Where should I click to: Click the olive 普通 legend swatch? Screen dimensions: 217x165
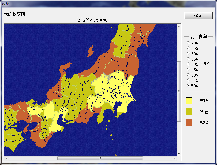coord(189,112)
